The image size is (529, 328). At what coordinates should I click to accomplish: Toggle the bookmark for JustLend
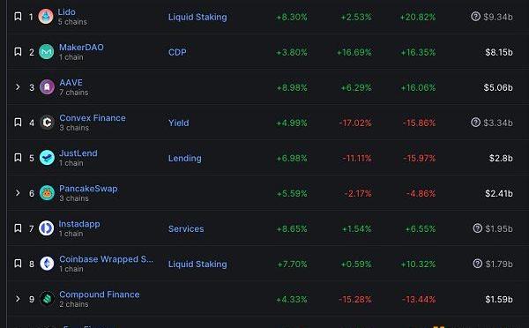tap(18, 157)
